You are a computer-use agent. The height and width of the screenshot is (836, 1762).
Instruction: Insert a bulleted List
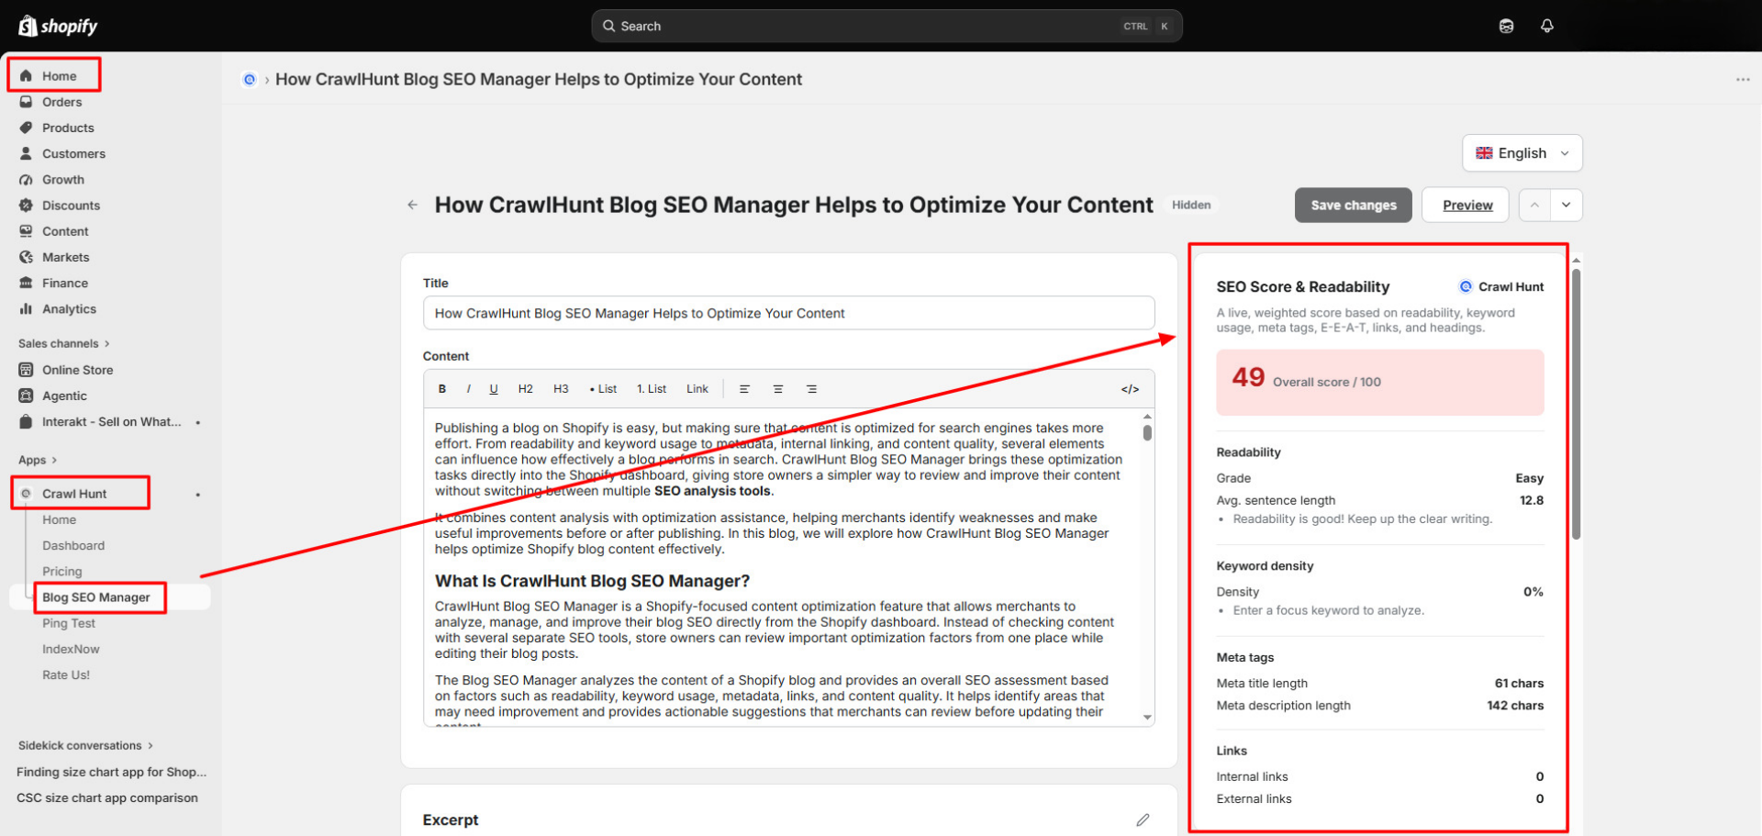[603, 389]
